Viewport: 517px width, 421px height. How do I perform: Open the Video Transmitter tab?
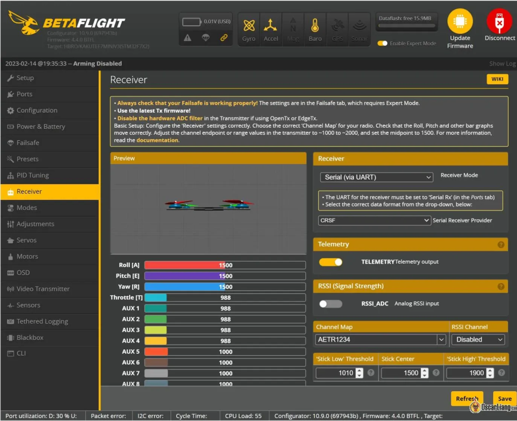coord(50,289)
